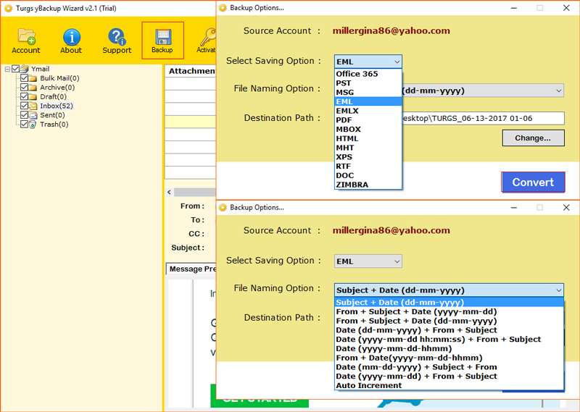Screen dimensions: 580x412
Task: Click the Bulk Mail folder icon
Action: [33, 78]
